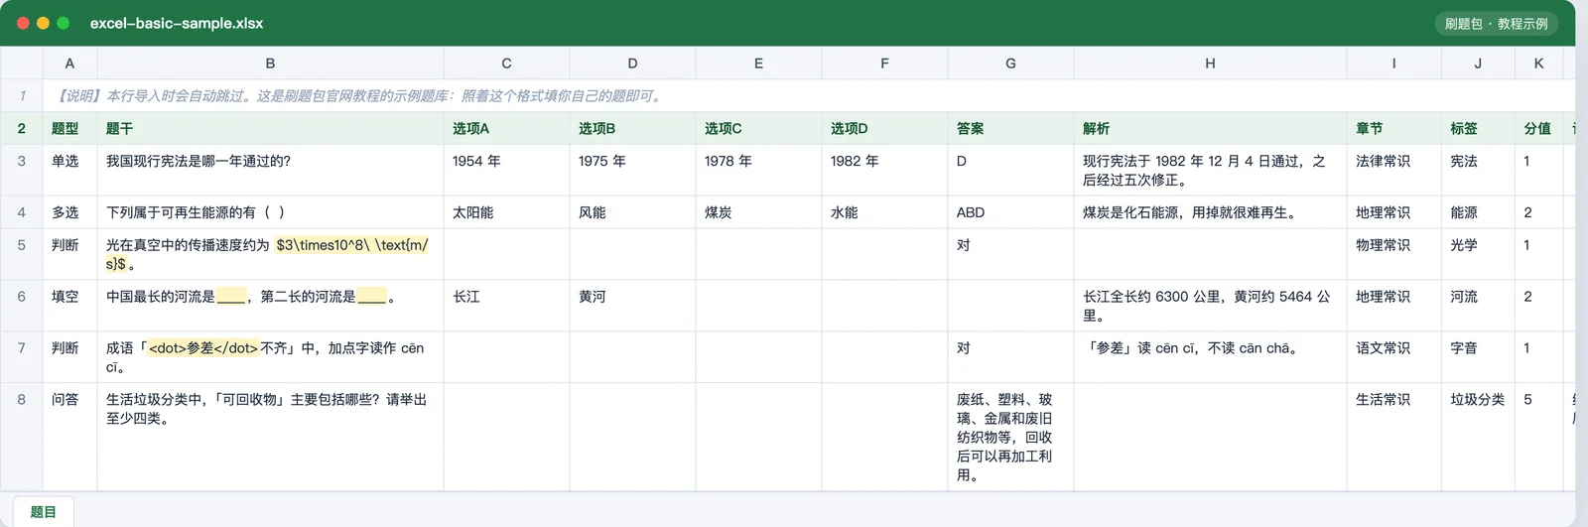Image resolution: width=1588 pixels, height=527 pixels.
Task: Select the 河流 tag cell
Action: point(1478,306)
